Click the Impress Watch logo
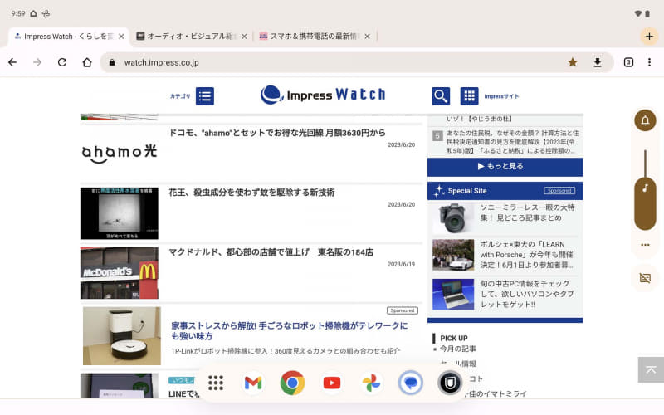 [x=323, y=95]
